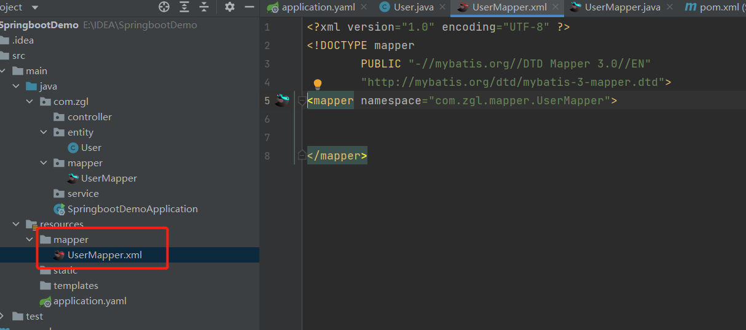Viewport: 746px width, 330px height.
Task: Collapse the entity package folder
Action: [44, 132]
